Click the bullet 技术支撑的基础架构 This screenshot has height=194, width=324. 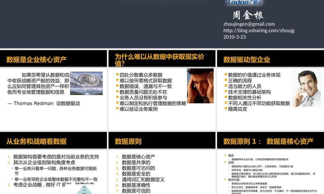pos(249,92)
